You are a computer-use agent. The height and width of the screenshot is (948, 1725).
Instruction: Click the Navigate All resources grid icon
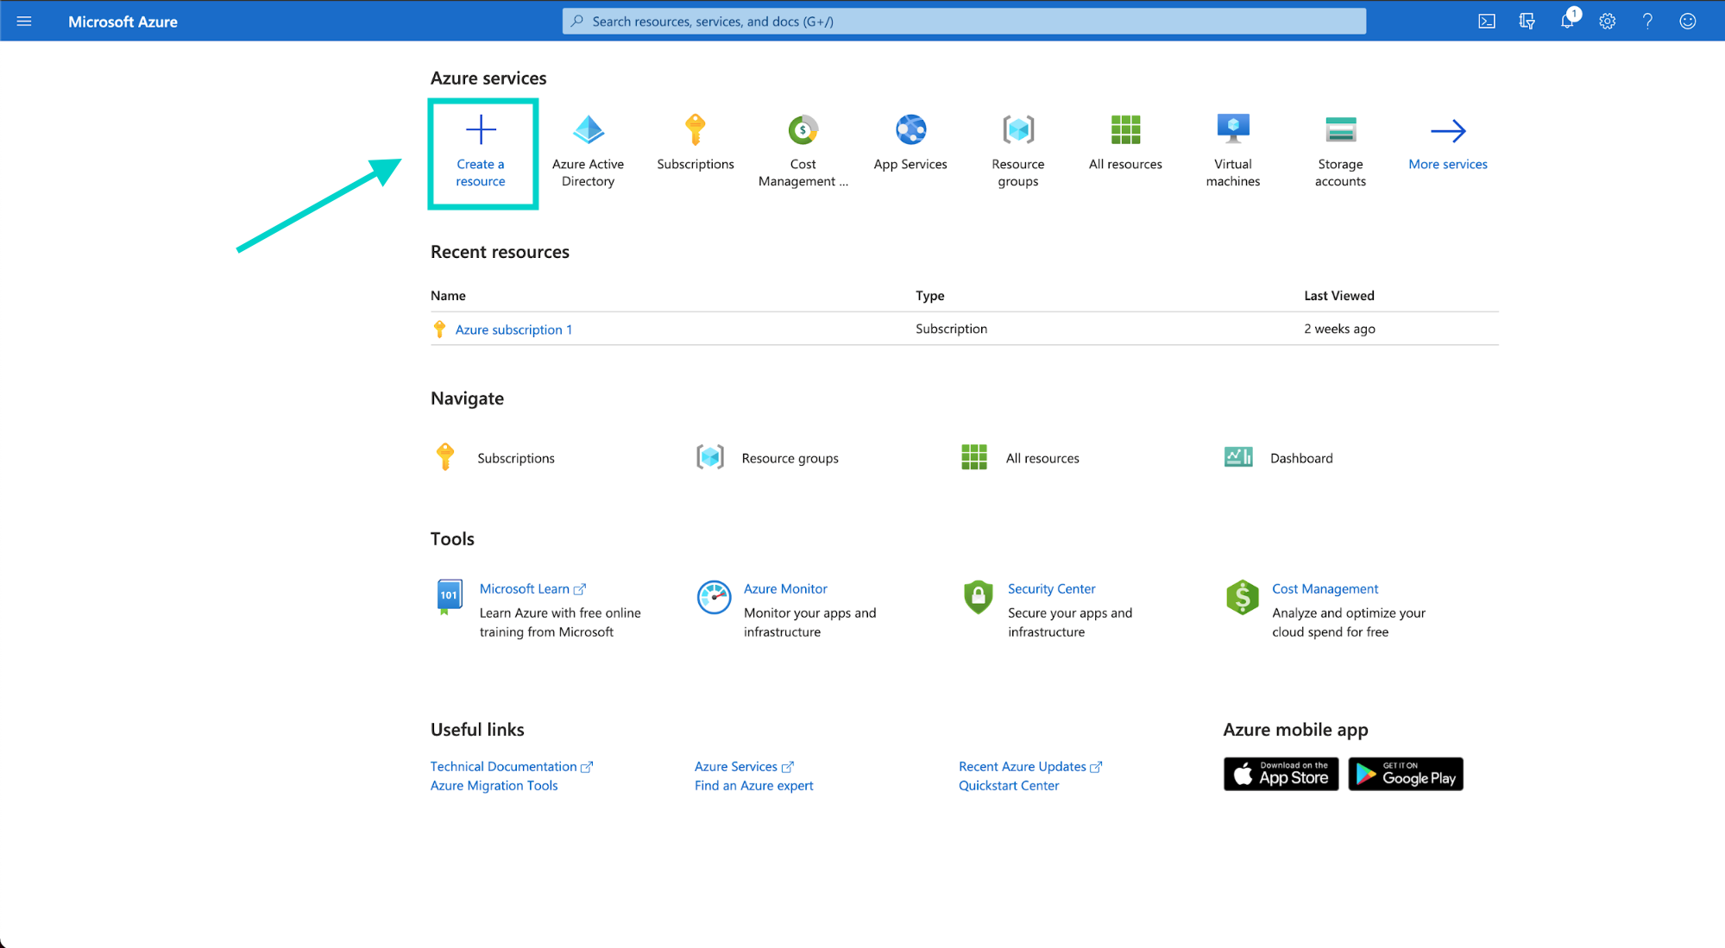click(974, 457)
